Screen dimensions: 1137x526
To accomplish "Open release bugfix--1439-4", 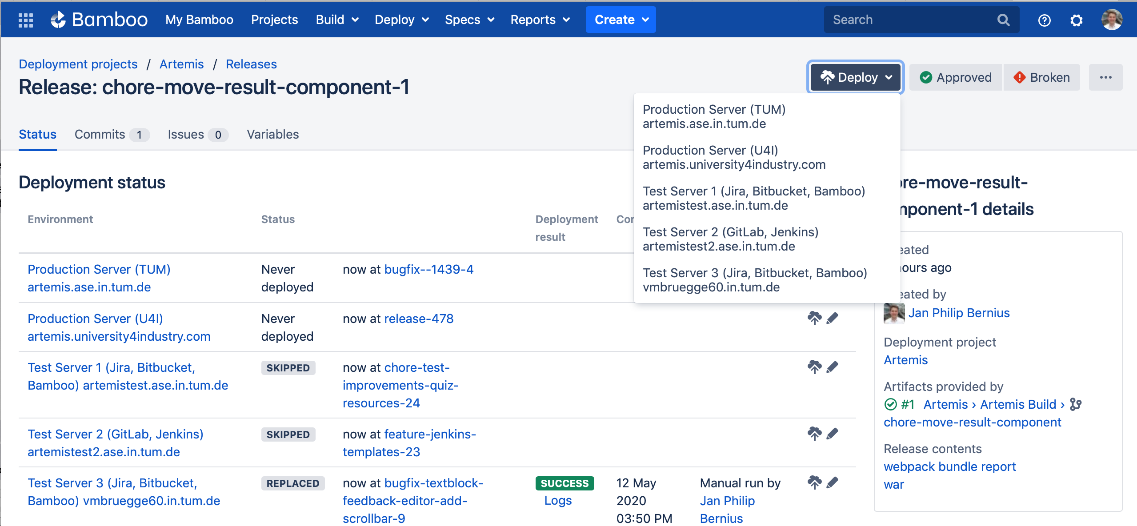I will 429,269.
